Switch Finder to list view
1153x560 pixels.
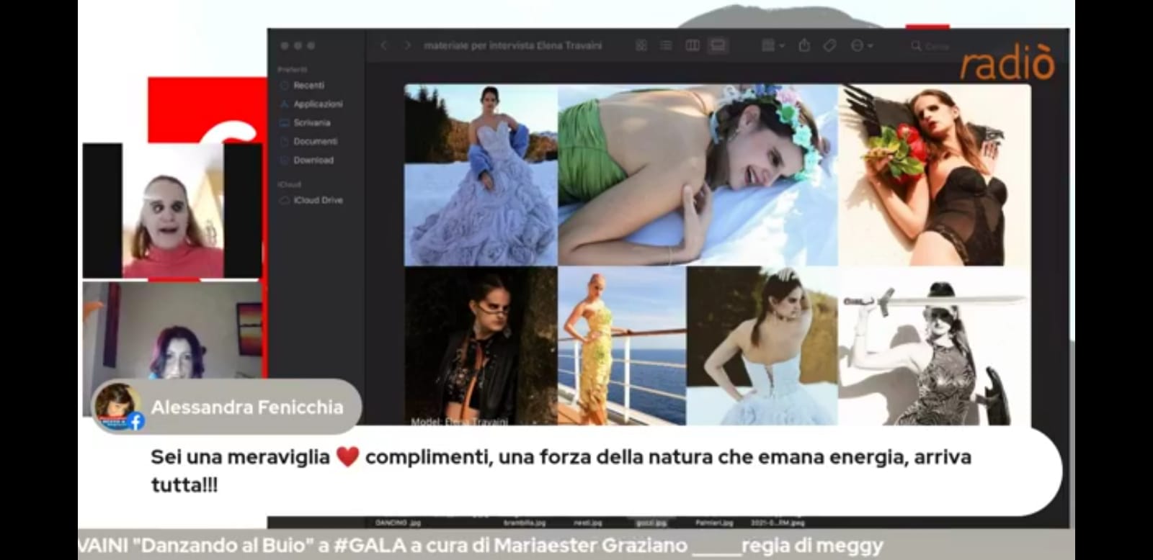pyautogui.click(x=667, y=45)
